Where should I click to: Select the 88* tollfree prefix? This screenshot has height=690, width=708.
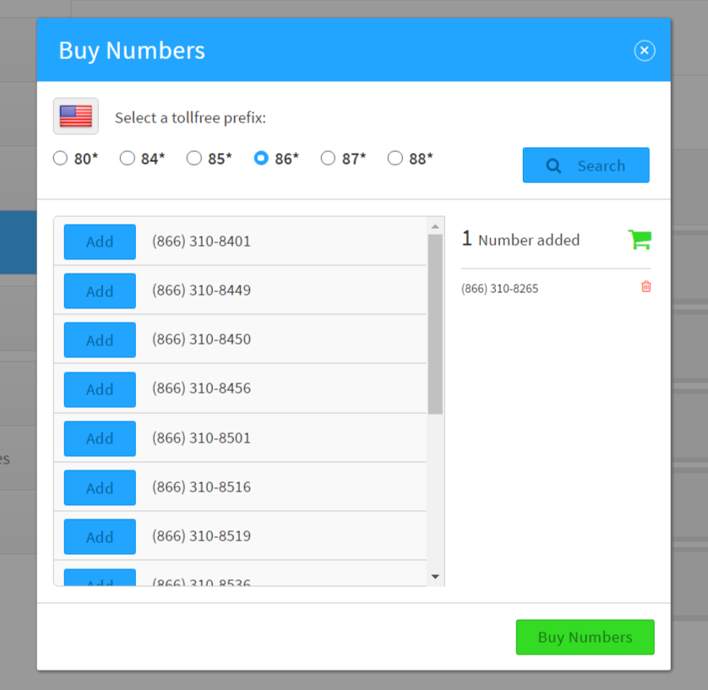pos(395,159)
